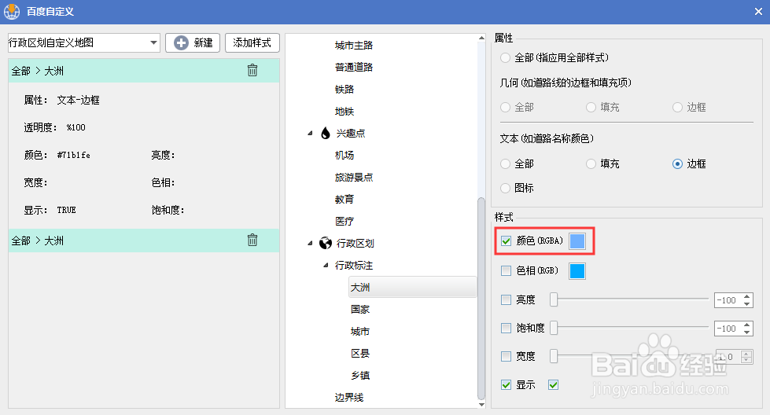Open the 色相(RGB) color swatch

coord(577,271)
